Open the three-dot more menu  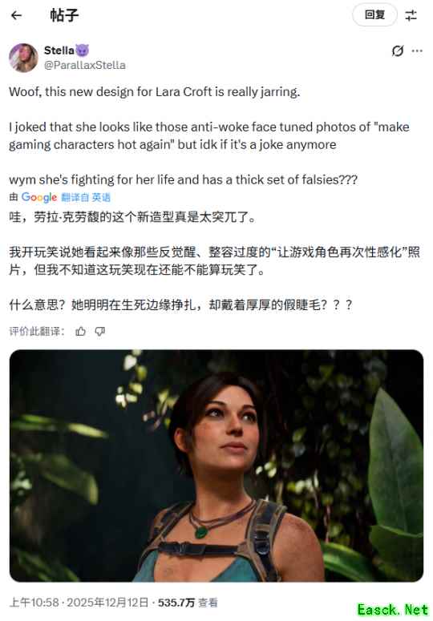pos(417,50)
